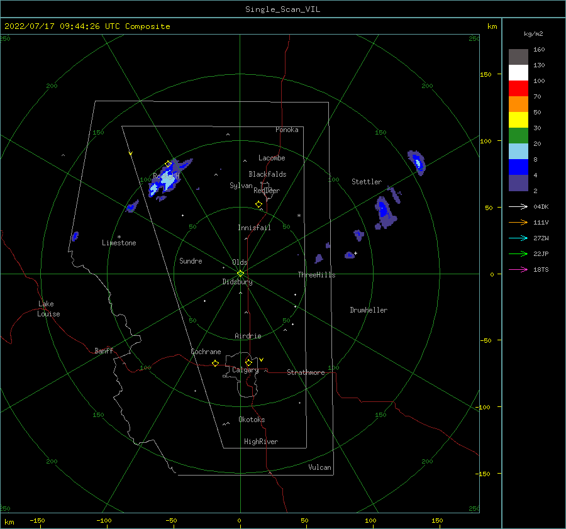Viewport: 566px width, 529px height.
Task: Select the green 20-30 legend swatch
Action: click(518, 136)
